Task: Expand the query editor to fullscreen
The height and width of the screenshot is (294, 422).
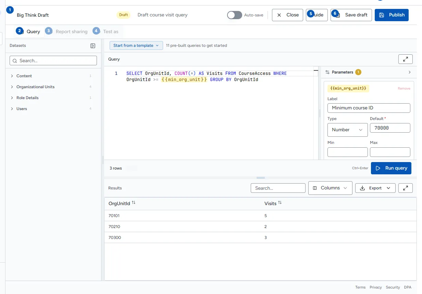Action: click(x=406, y=59)
